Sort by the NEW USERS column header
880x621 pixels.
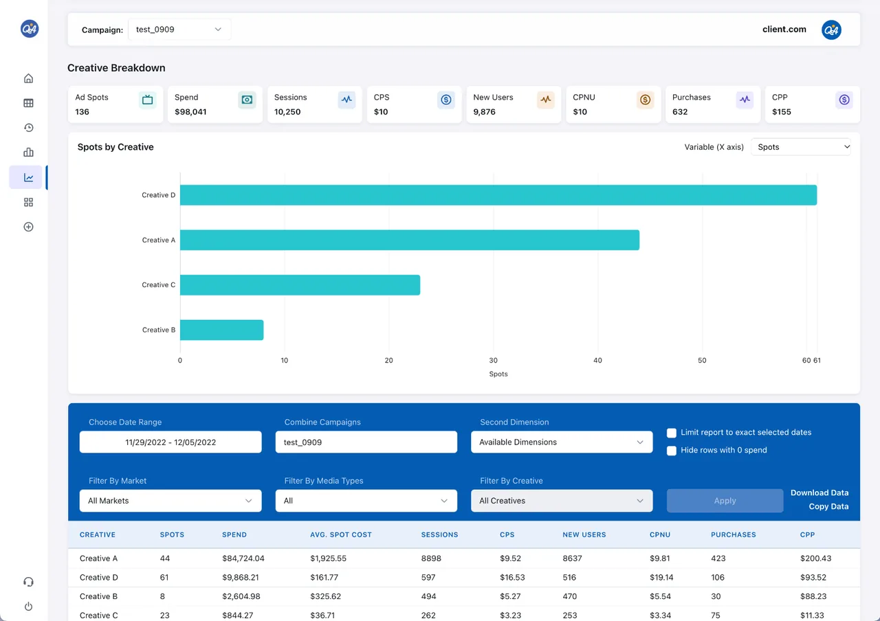click(584, 534)
